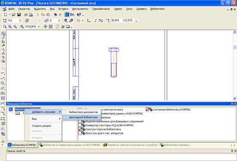Image resolution: width=237 pixels, height=161 pixels.
Task: Click the bolt drawing in the canvas
Action: [114, 62]
